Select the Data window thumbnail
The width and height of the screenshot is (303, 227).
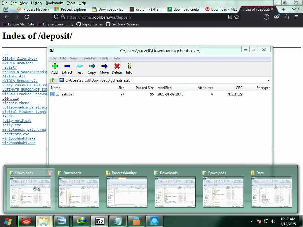click(x=272, y=189)
